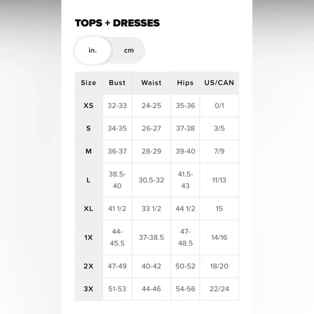
Task: Click the Hips column header
Action: click(185, 83)
